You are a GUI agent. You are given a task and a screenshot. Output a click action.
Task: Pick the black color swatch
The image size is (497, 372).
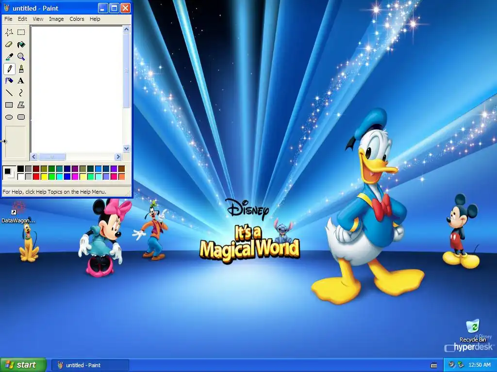point(20,169)
